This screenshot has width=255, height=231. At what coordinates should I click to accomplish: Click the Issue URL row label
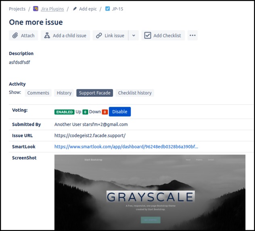coord(23,135)
